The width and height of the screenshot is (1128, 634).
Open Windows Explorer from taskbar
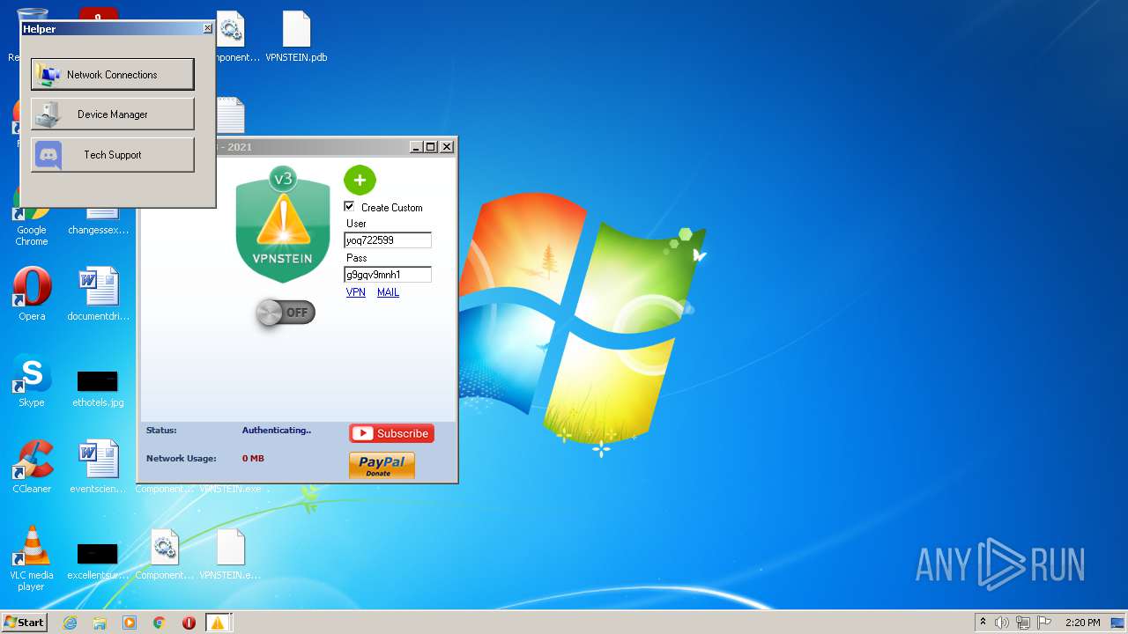100,623
